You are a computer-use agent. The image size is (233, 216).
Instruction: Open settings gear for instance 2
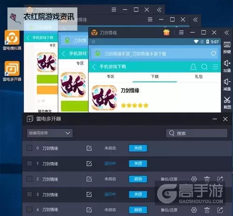194,179
